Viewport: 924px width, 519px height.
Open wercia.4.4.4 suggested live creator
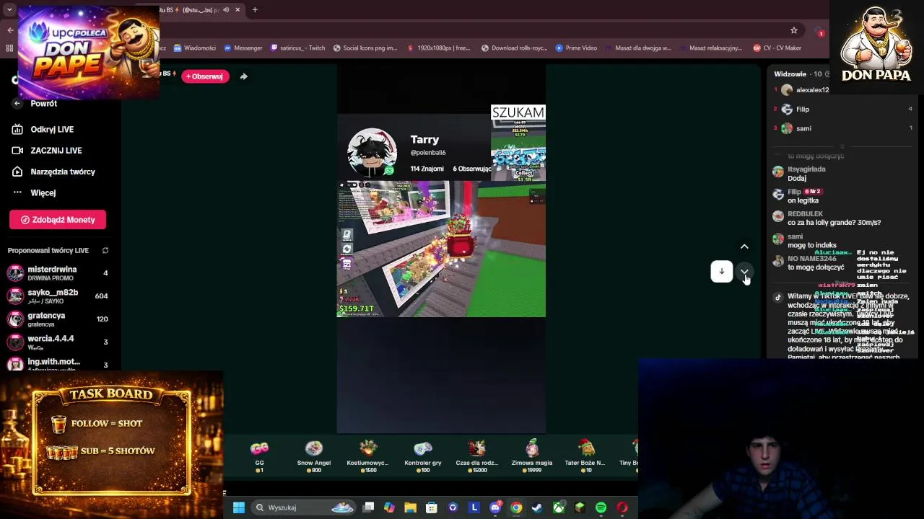58,342
